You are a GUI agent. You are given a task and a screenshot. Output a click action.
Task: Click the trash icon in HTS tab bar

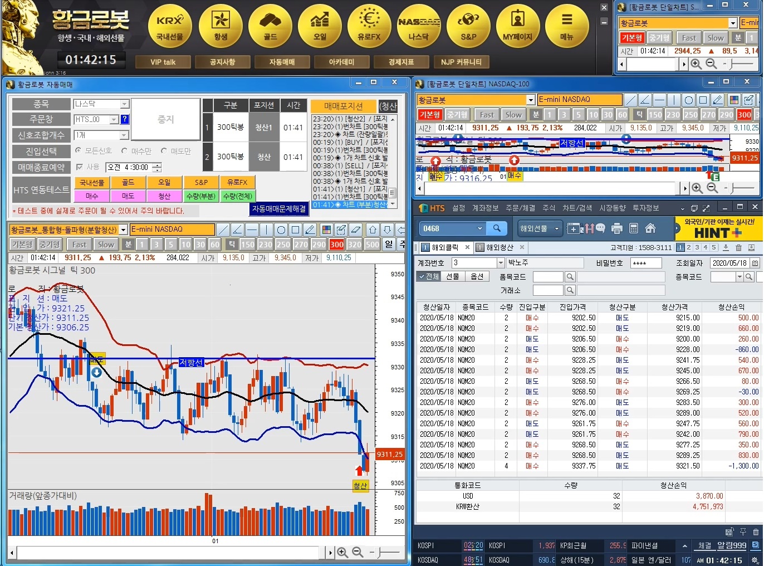click(738, 247)
